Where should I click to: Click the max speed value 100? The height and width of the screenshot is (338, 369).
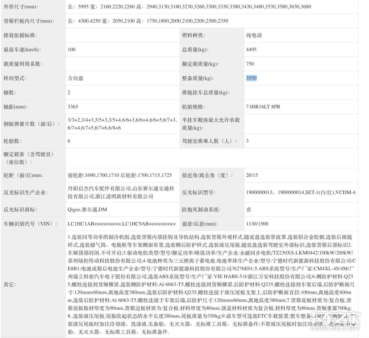[x=72, y=50]
